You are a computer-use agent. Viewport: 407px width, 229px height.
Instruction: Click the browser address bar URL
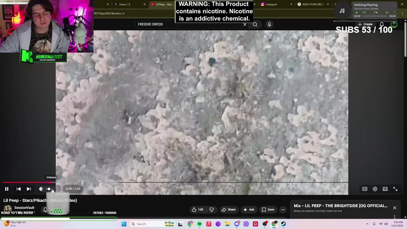[x=109, y=13]
